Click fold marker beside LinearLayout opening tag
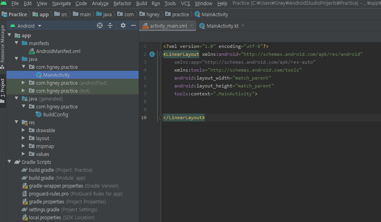 pos(161,54)
